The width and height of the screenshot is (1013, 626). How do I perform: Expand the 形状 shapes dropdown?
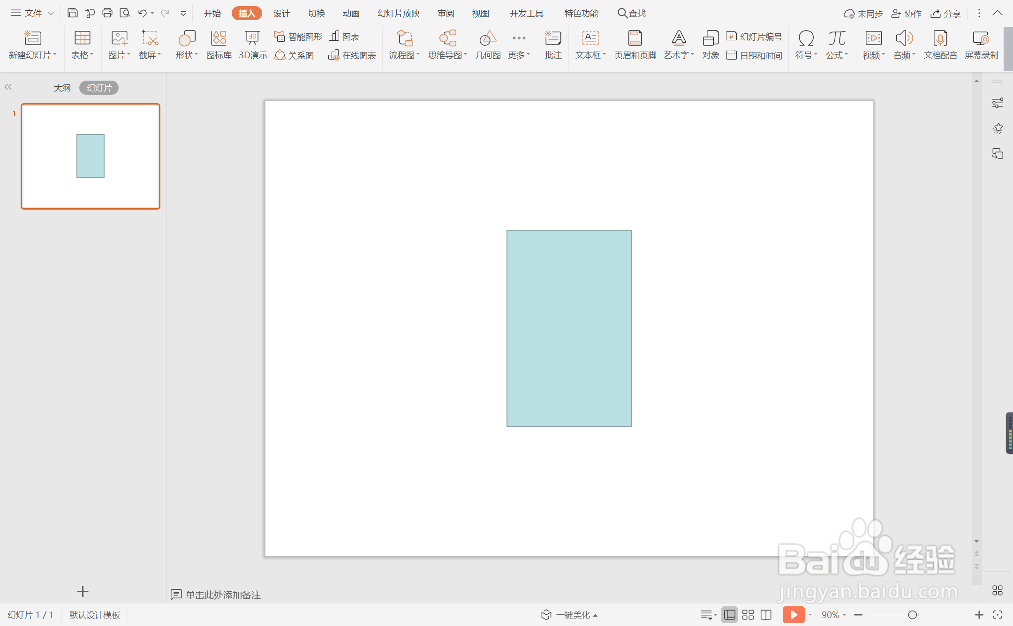click(187, 55)
